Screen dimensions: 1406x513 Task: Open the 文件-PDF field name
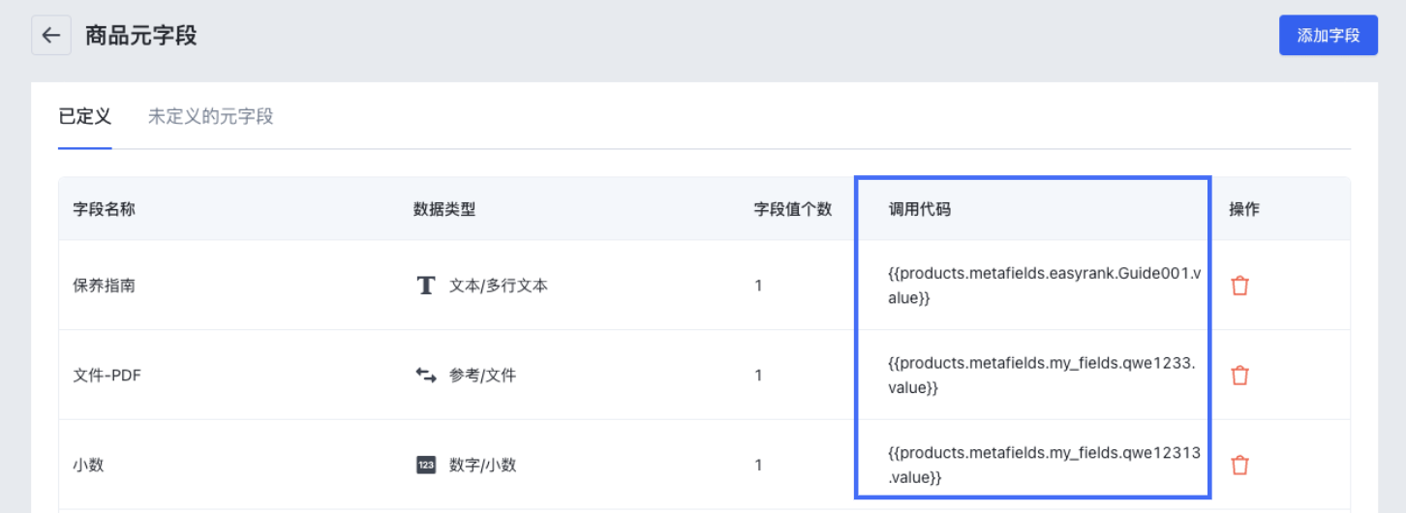click(x=107, y=376)
